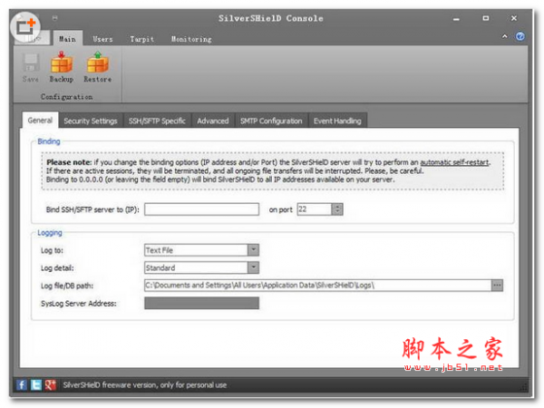This screenshot has height=408, width=544.
Task: Focus the Log file/DB path field
Action: pos(318,286)
